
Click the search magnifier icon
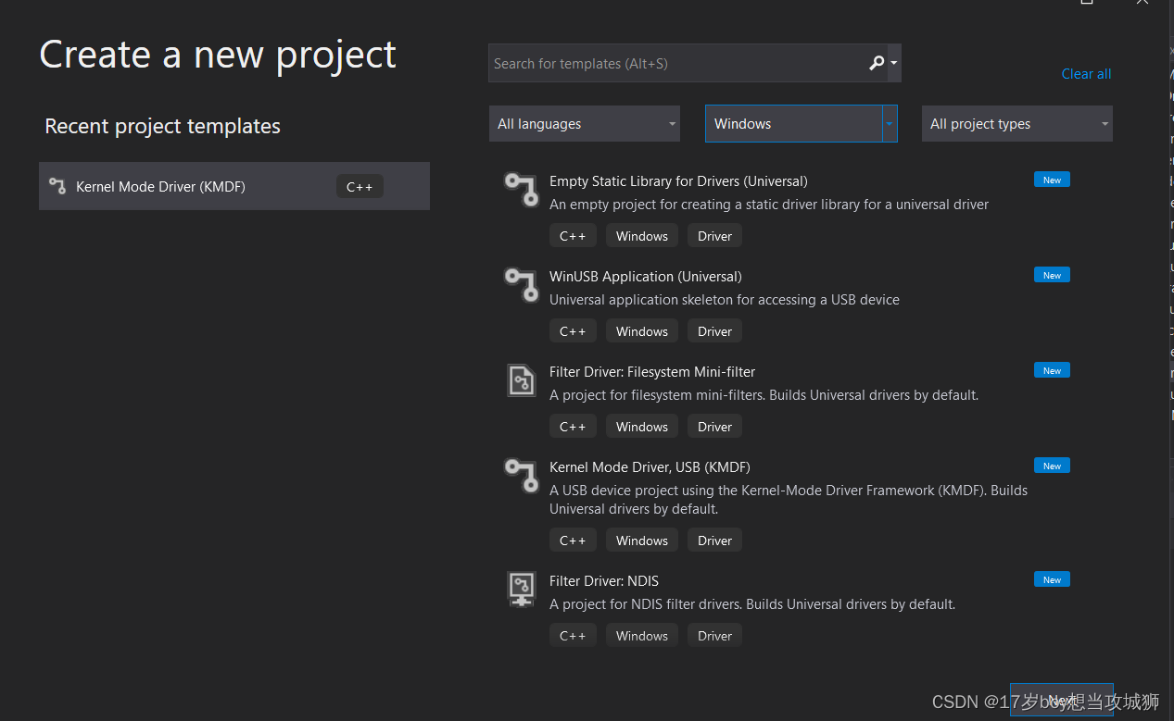[x=875, y=63]
